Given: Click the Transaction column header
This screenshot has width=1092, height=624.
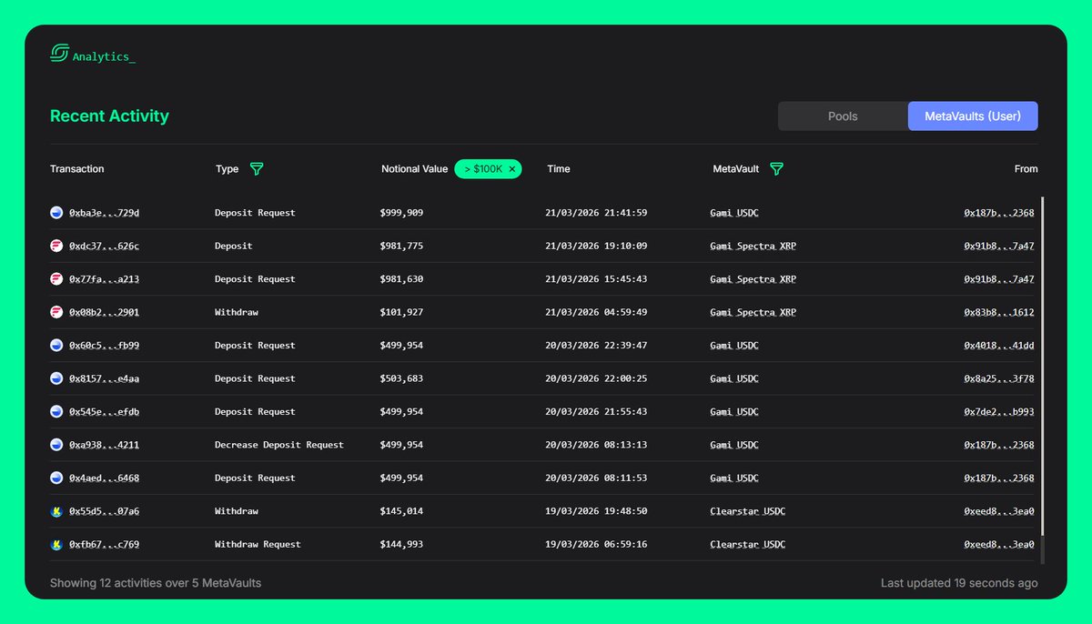Looking at the screenshot, I should pos(77,169).
